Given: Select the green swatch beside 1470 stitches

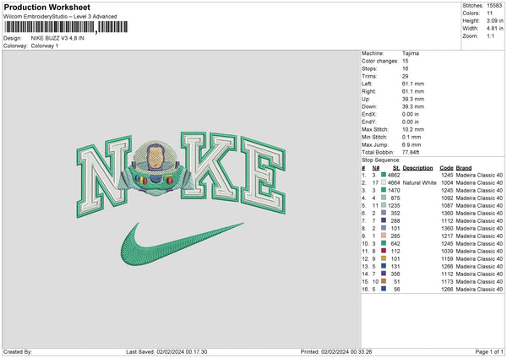Looking at the screenshot, I should pyautogui.click(x=384, y=190).
